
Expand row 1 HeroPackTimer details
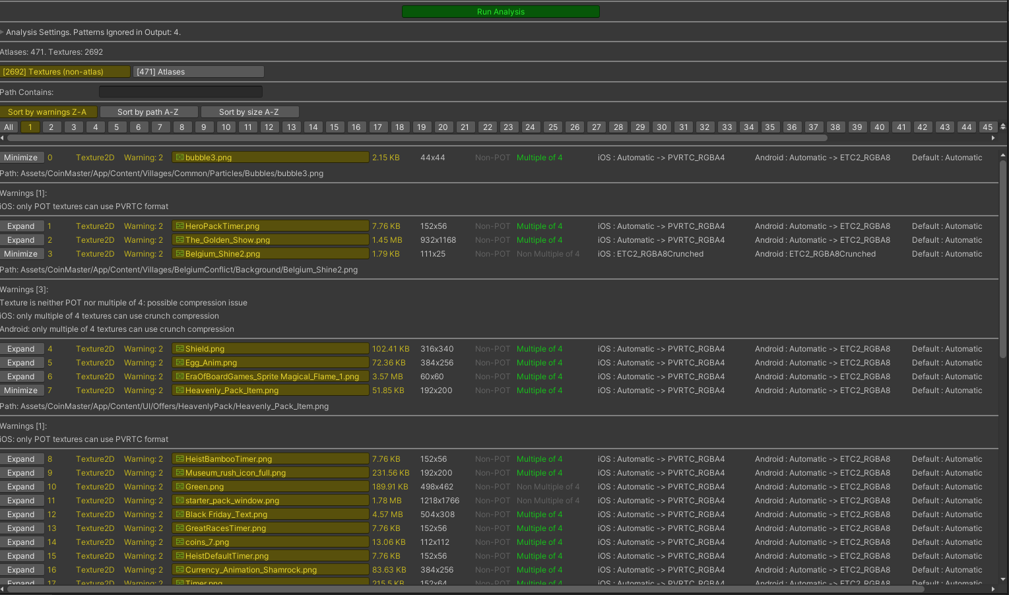click(x=22, y=226)
